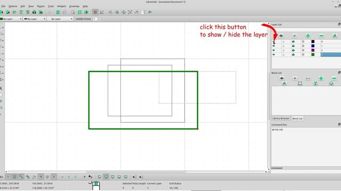Open the pen color By Layer dropdown
The width and height of the screenshot is (341, 191).
tap(11, 19)
